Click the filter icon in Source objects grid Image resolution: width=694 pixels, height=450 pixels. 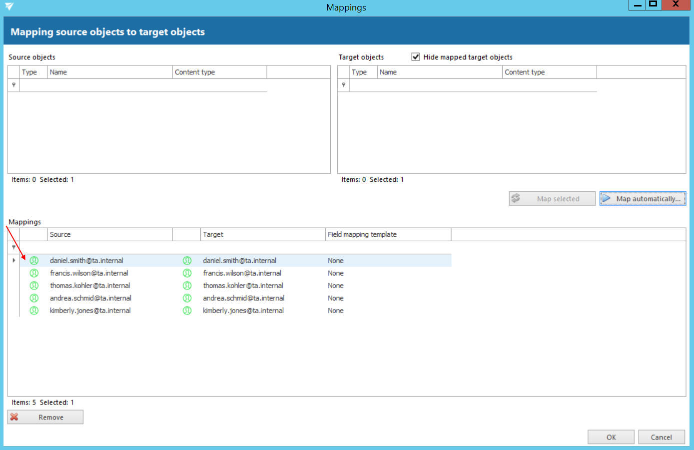click(x=13, y=85)
